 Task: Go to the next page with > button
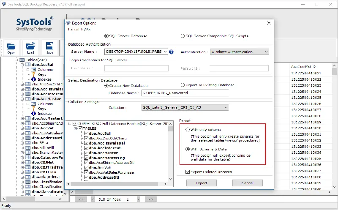tap(139, 199)
